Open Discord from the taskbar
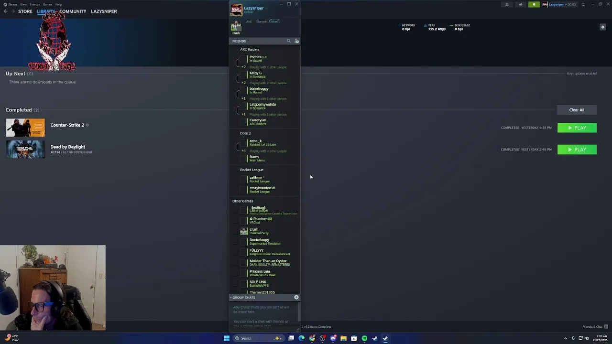The width and height of the screenshot is (612, 344). tap(333, 338)
